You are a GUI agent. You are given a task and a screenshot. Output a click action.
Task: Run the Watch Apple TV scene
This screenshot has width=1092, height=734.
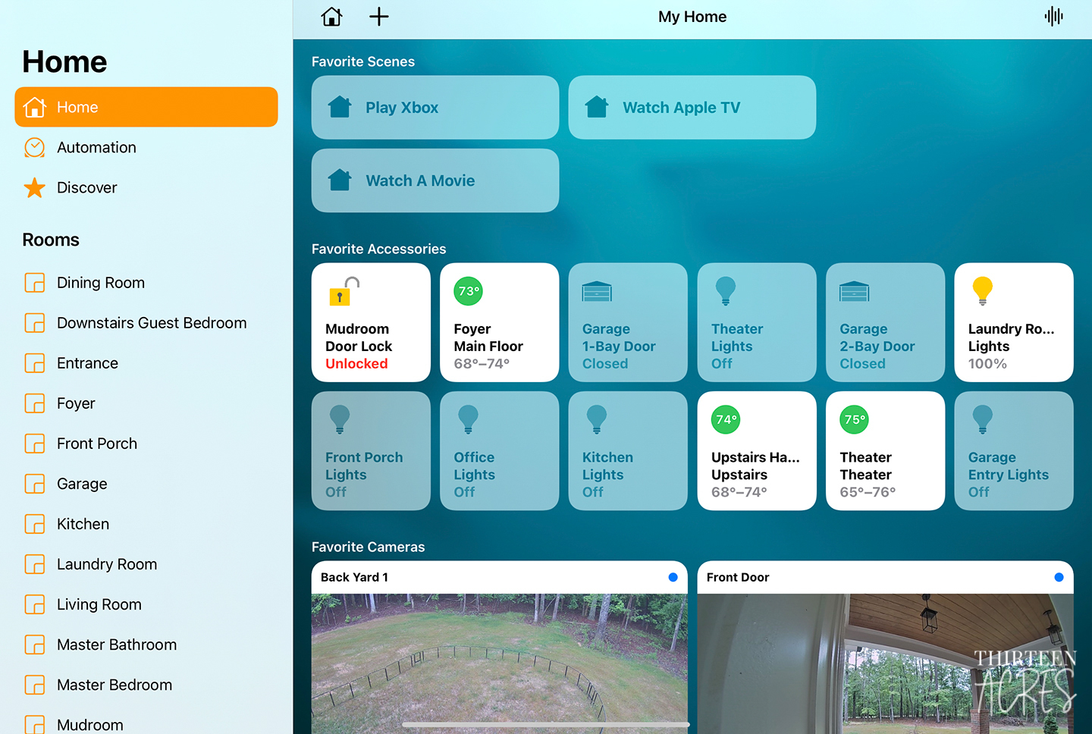click(692, 107)
